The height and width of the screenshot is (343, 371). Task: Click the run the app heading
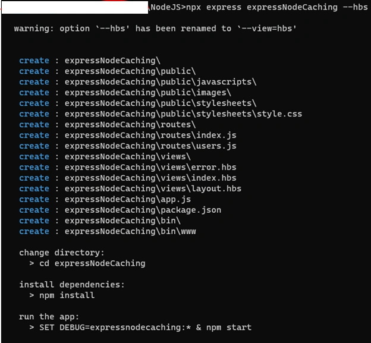pyautogui.click(x=49, y=317)
